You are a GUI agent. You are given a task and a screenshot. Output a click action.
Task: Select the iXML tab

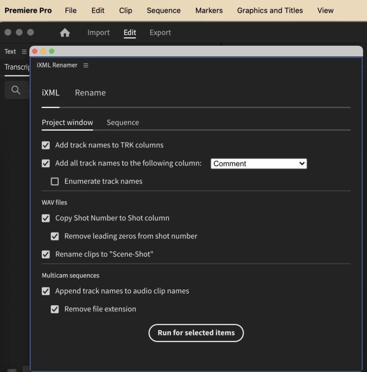coord(51,93)
